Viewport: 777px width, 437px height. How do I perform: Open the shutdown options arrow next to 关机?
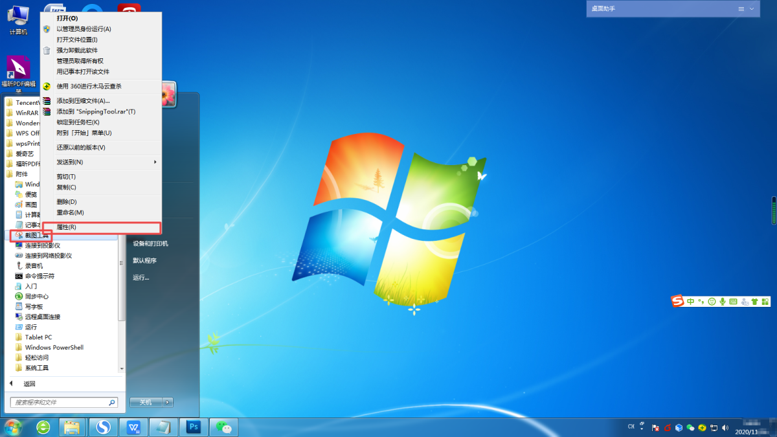(x=168, y=402)
